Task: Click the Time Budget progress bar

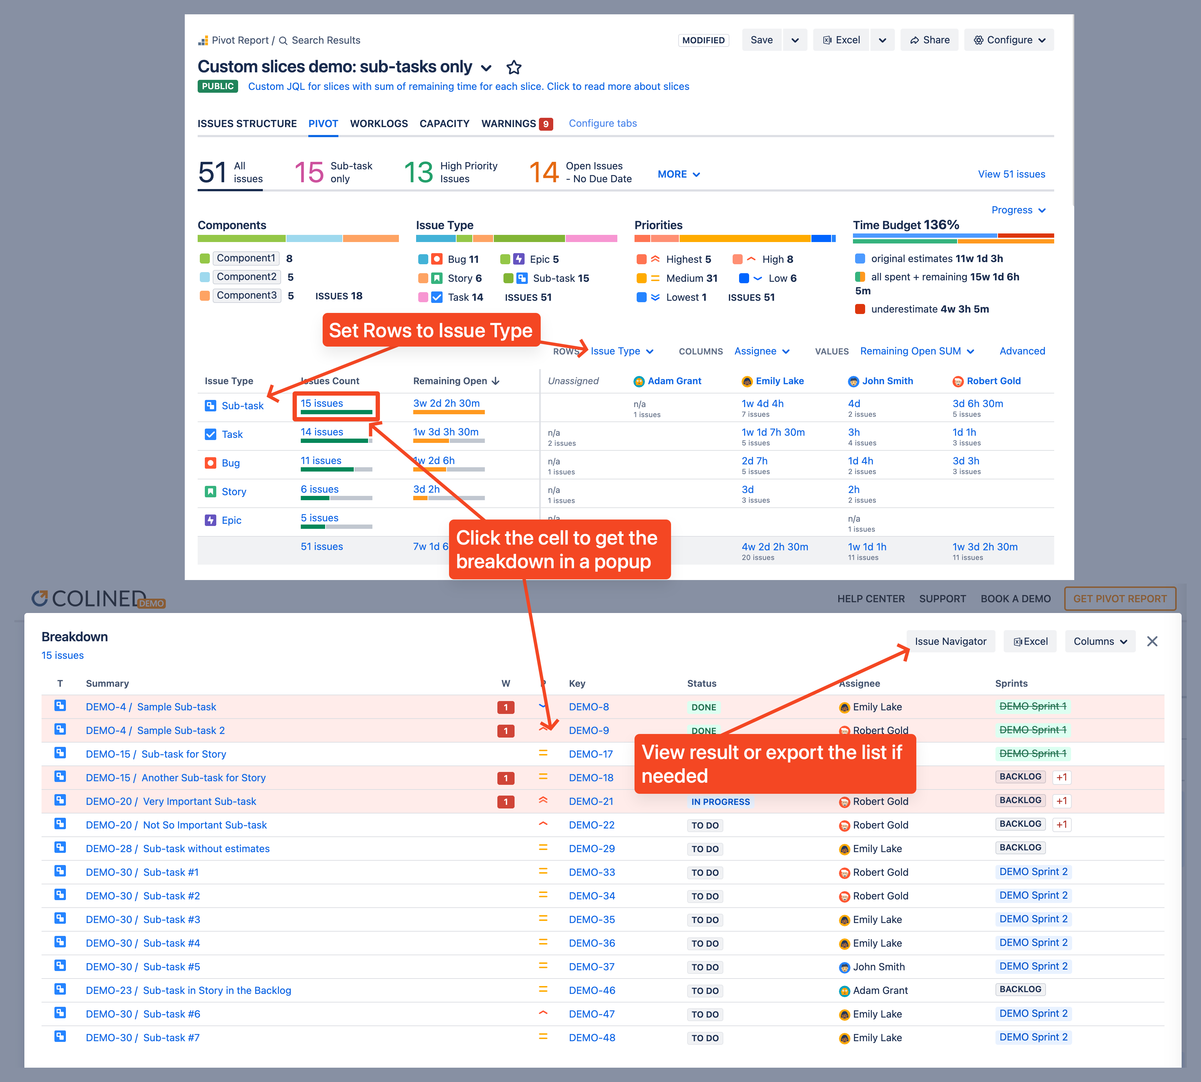Action: (x=953, y=238)
